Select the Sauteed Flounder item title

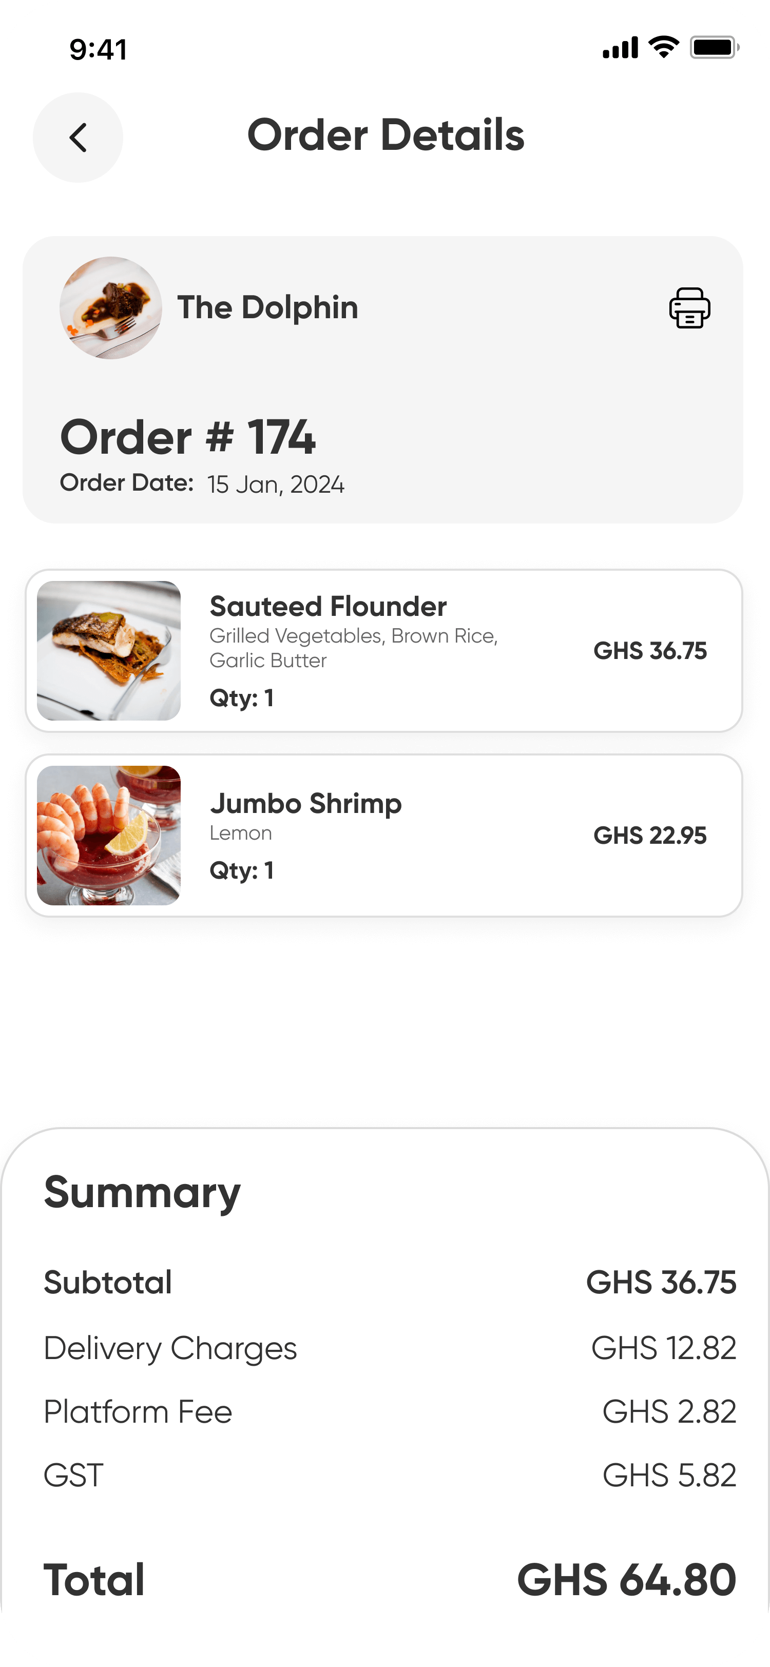click(x=328, y=606)
